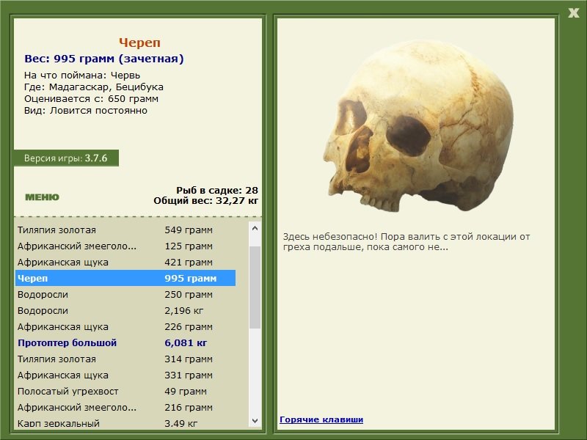Open the Горячие клавиши link
The height and width of the screenshot is (440, 587).
coord(321,419)
